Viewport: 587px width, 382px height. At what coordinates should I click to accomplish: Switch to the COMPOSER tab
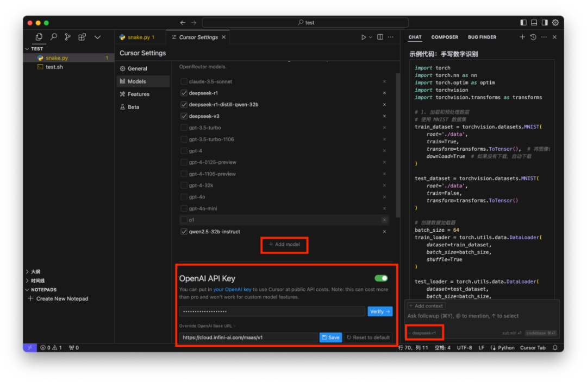[445, 37]
